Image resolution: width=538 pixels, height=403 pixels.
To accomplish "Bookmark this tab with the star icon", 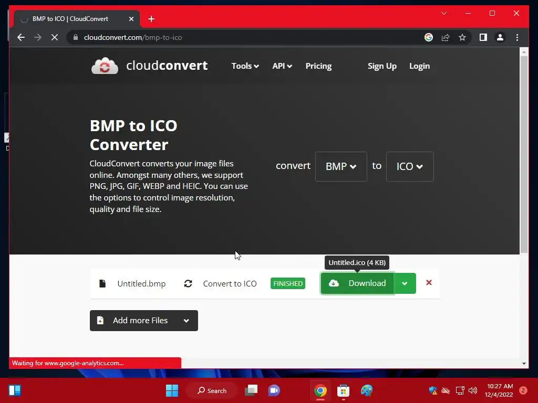I will click(462, 37).
